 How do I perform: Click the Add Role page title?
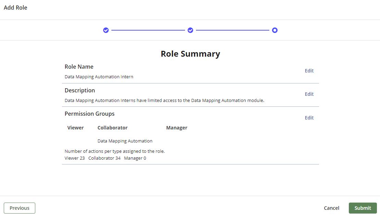pyautogui.click(x=15, y=8)
